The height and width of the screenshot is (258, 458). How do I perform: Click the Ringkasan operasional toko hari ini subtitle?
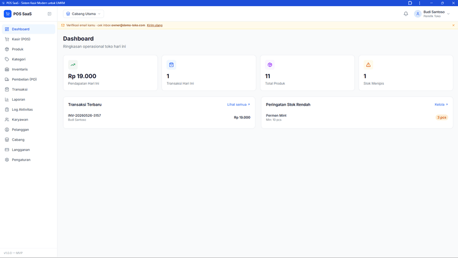pyautogui.click(x=95, y=46)
